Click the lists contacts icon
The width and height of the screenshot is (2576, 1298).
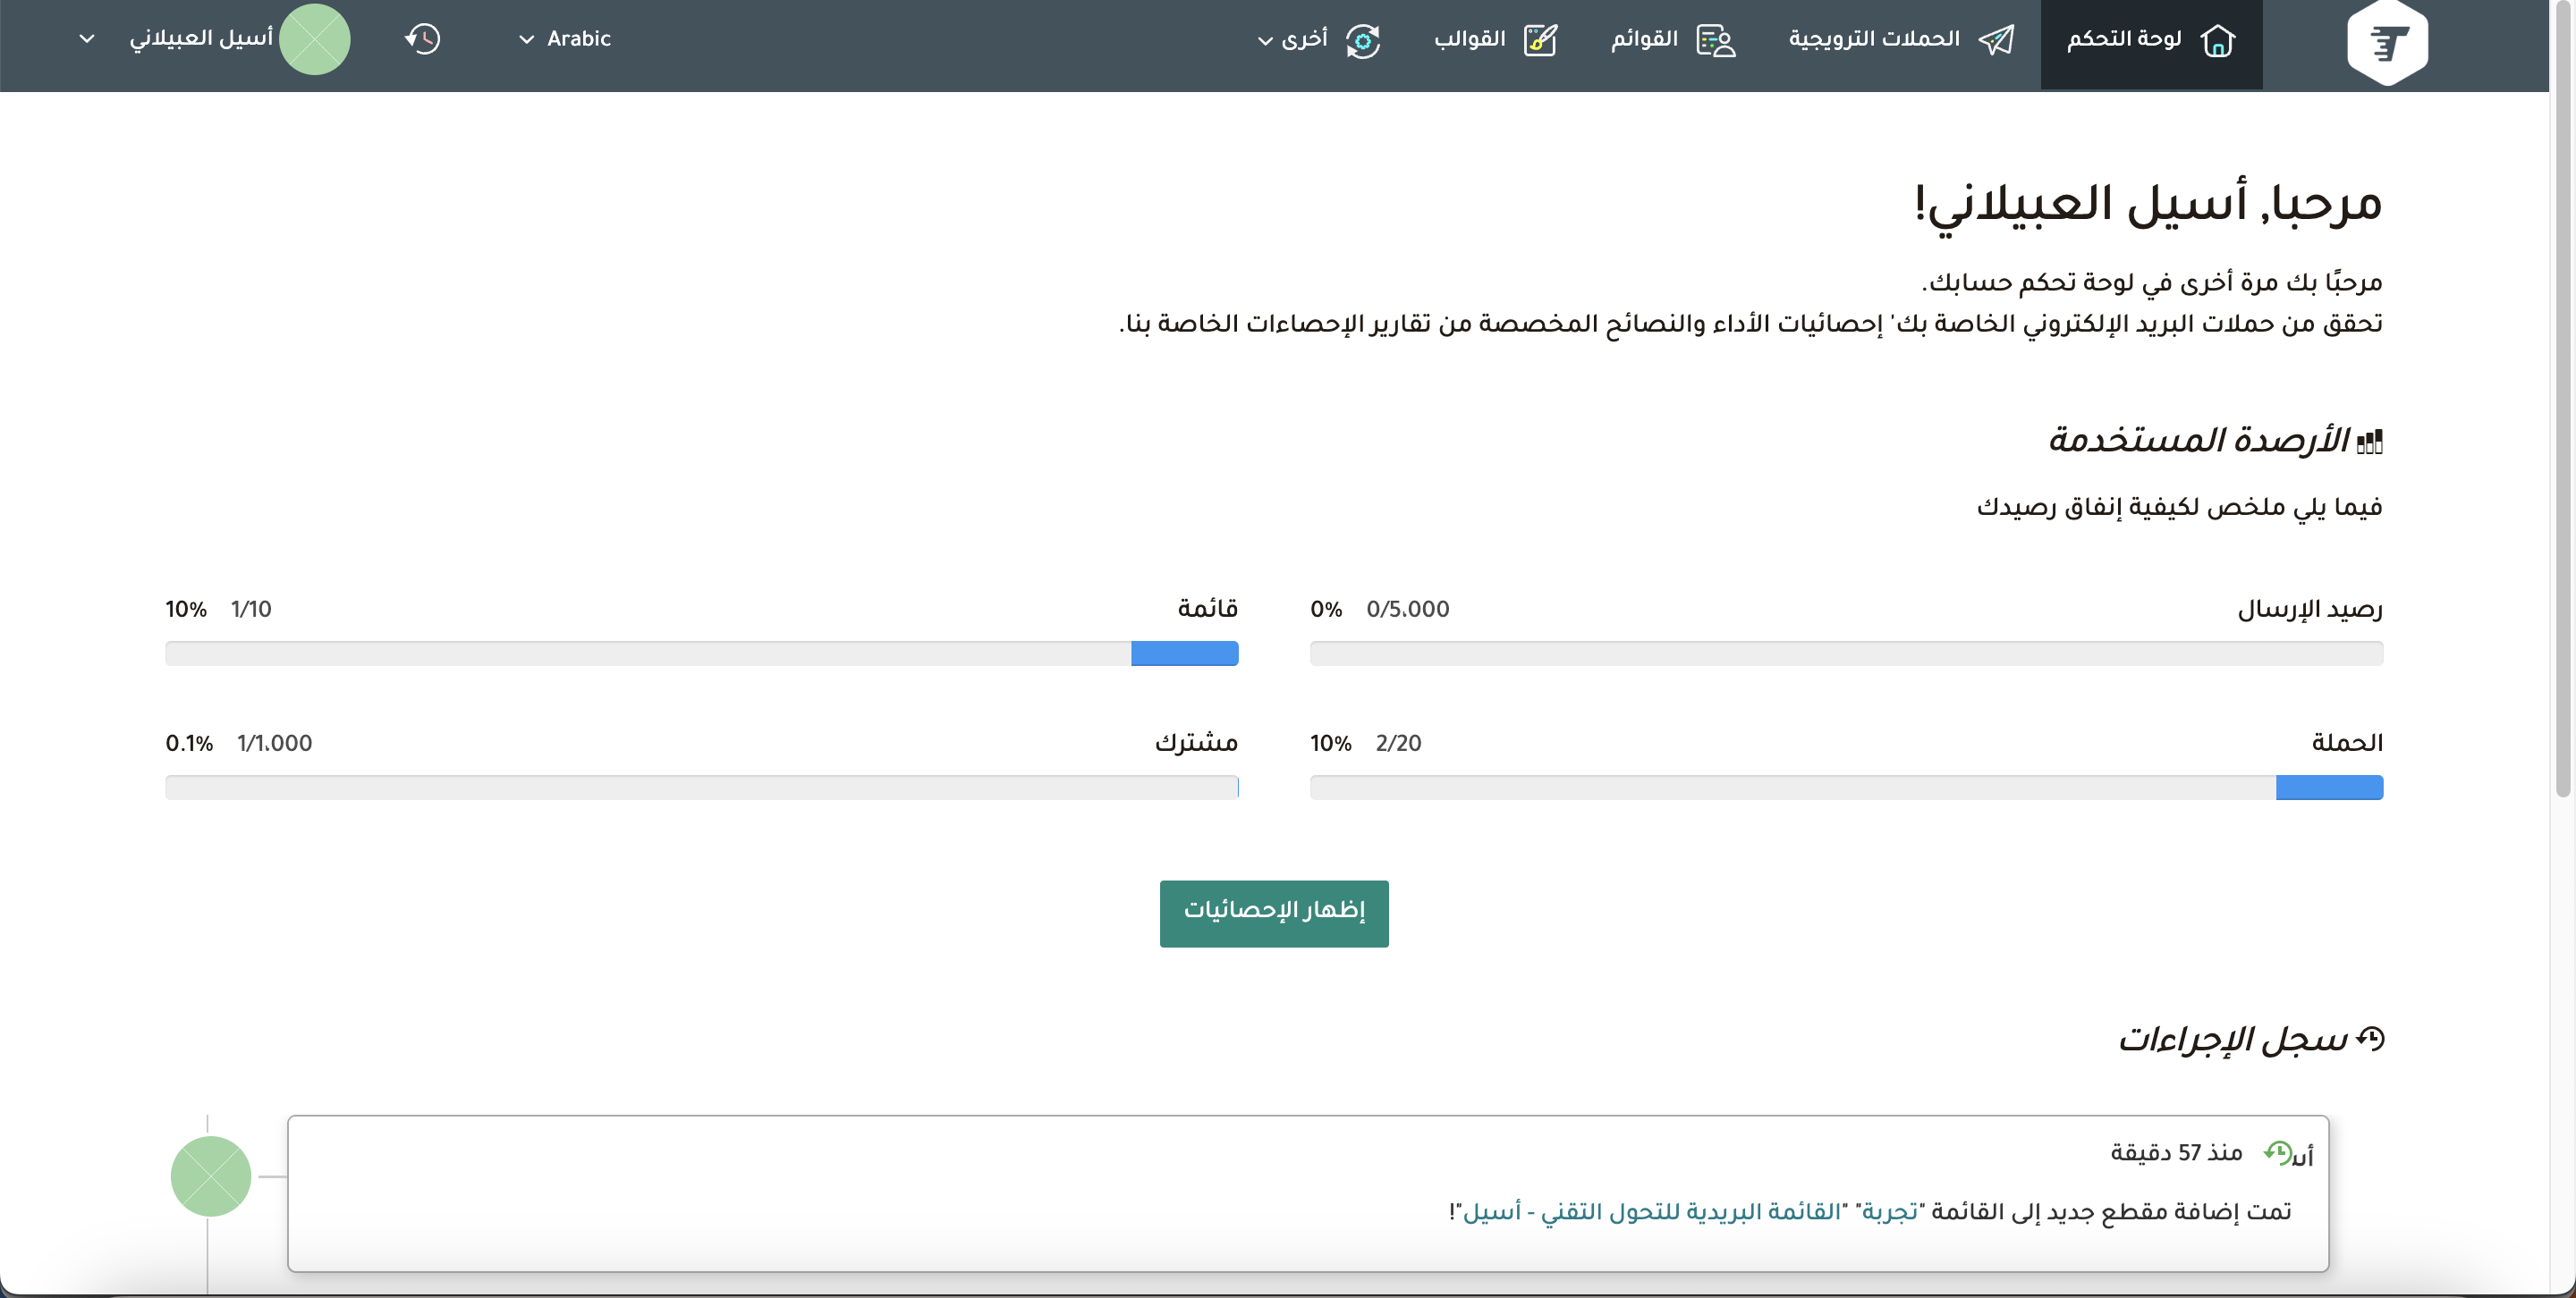tap(1716, 41)
